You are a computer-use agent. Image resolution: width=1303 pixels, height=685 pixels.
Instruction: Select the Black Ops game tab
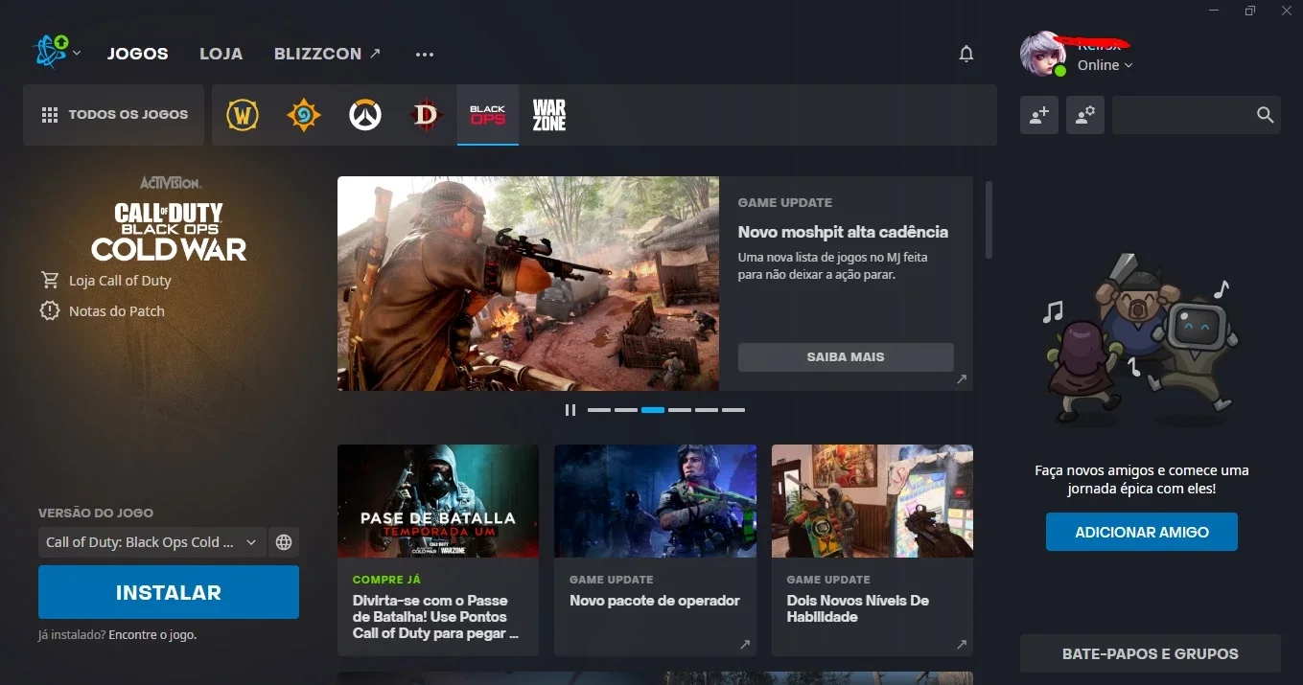(x=488, y=115)
